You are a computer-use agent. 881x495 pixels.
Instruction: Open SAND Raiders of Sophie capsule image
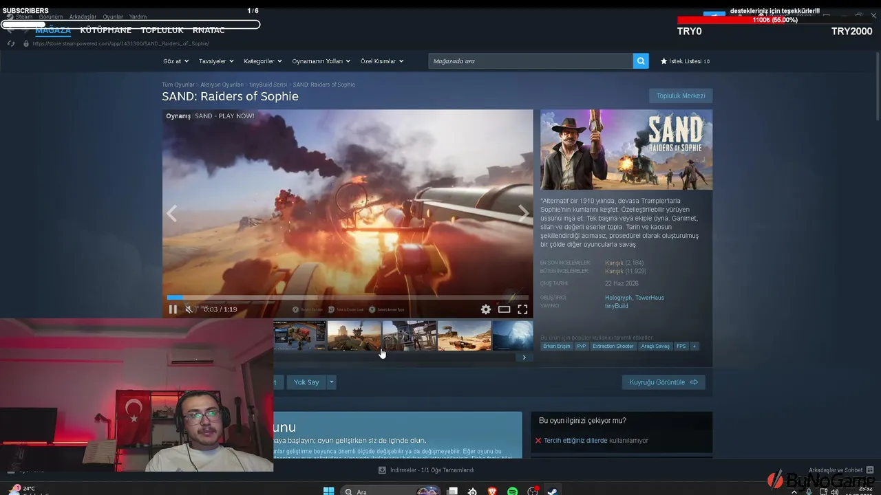(626, 150)
